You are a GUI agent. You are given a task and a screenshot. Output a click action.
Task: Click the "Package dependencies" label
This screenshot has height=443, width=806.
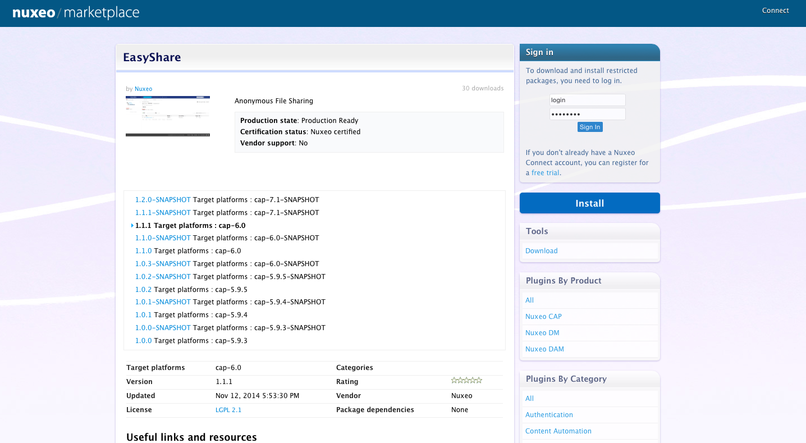click(x=375, y=410)
